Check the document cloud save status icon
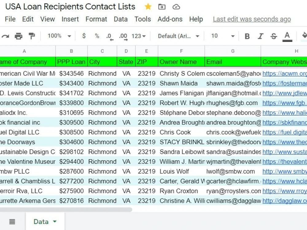The height and width of the screenshot is (230, 307). pos(176,6)
